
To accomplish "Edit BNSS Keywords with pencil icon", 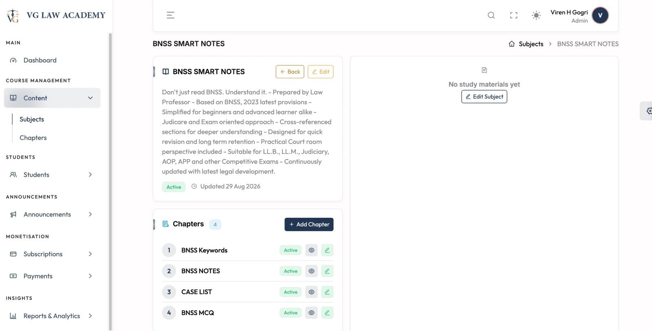I will point(327,250).
